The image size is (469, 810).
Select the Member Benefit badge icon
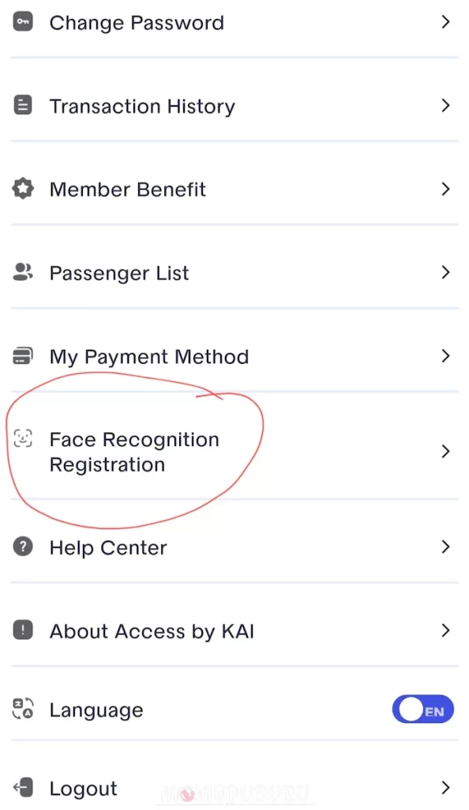23,188
